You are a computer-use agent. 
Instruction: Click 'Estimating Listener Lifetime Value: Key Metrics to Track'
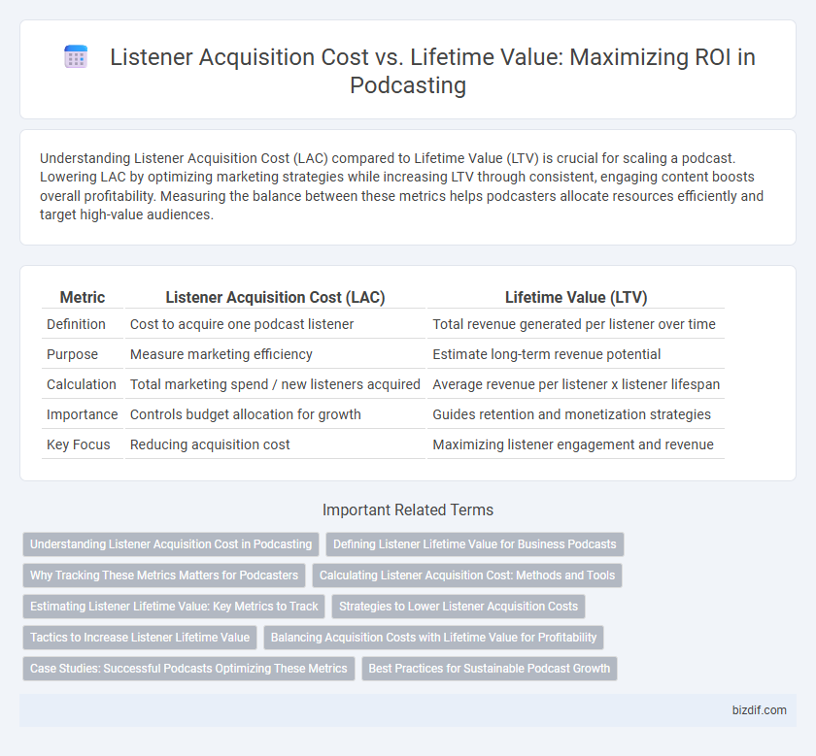tap(174, 607)
